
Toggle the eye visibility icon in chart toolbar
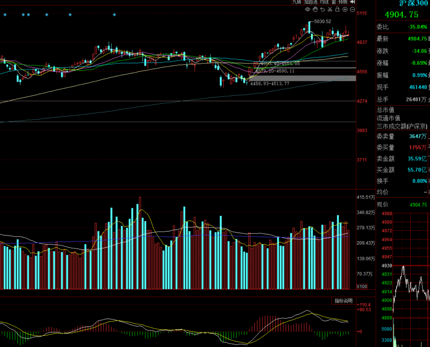(x=307, y=9)
